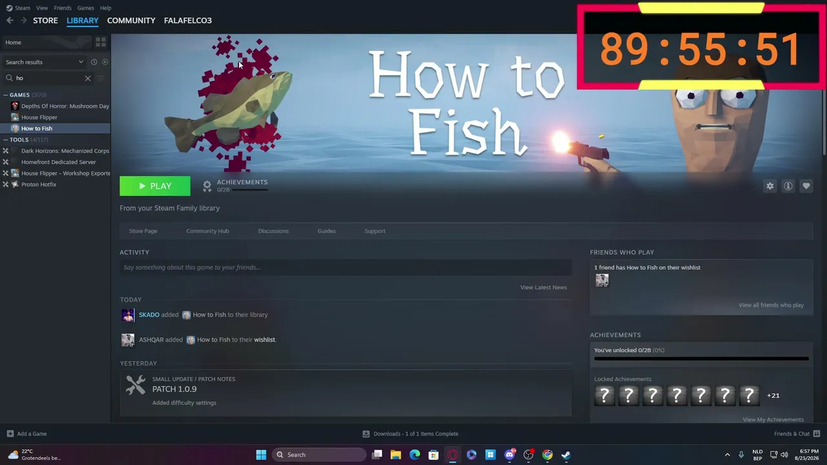Viewport: 827px width, 465px height.
Task: Open the Downloads manager icon
Action: click(x=366, y=434)
